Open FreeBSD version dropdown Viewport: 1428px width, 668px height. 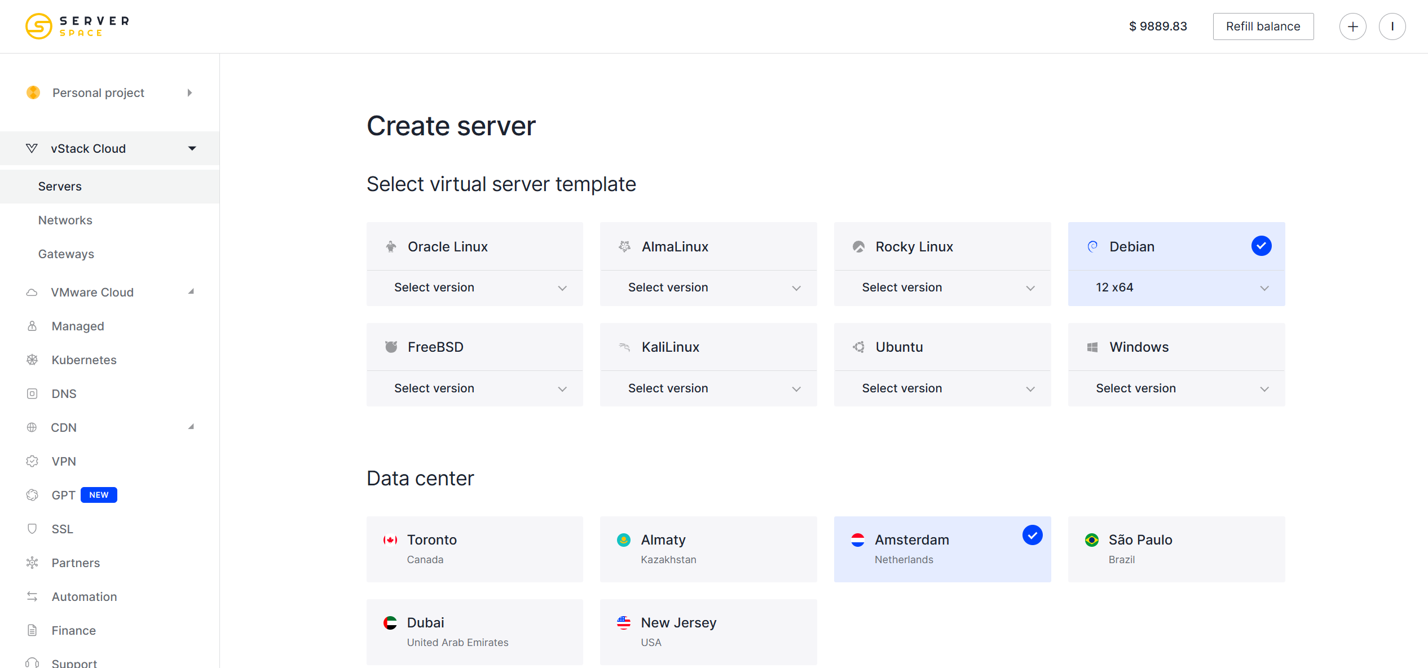pos(474,388)
